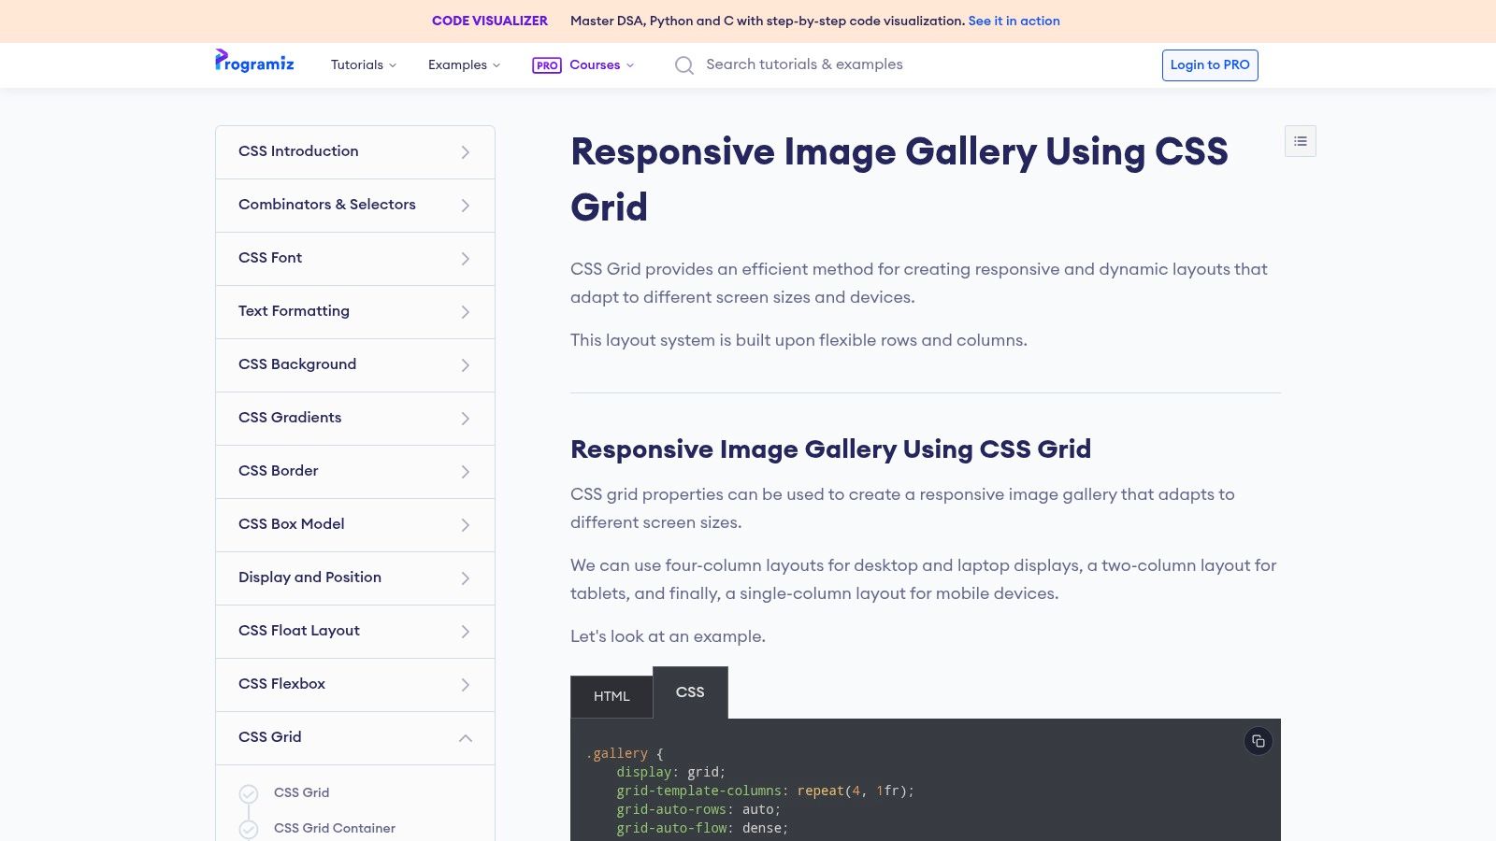
Task: Expand the CSS Background section
Action: 355,365
